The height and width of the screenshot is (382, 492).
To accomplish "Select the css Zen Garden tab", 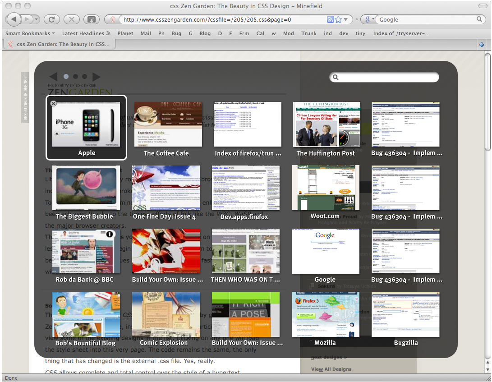I will coord(60,44).
